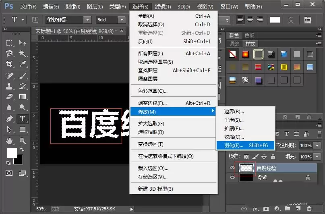Open the Bold font style dropdown

click(x=122, y=20)
